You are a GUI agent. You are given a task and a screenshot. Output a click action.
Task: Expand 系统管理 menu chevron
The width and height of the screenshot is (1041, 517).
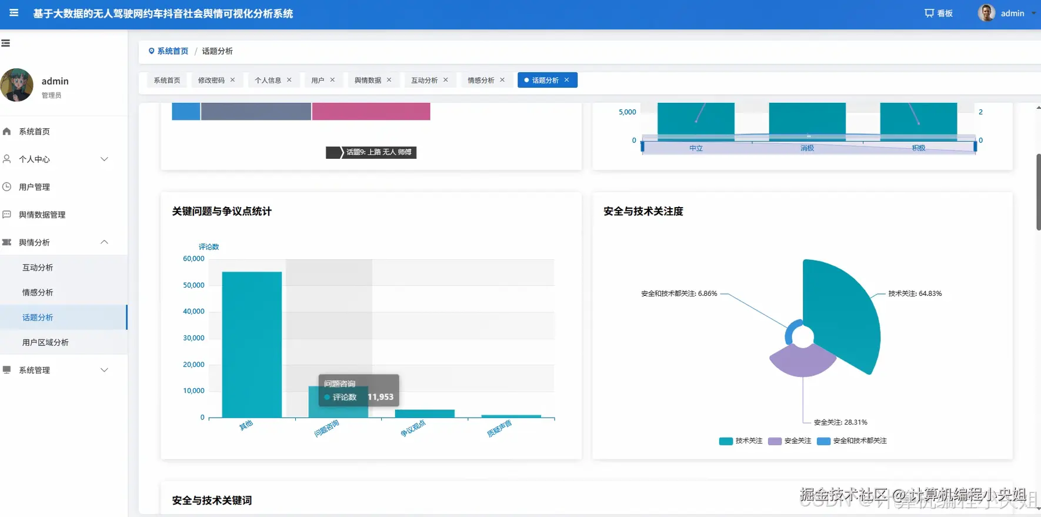(x=104, y=370)
